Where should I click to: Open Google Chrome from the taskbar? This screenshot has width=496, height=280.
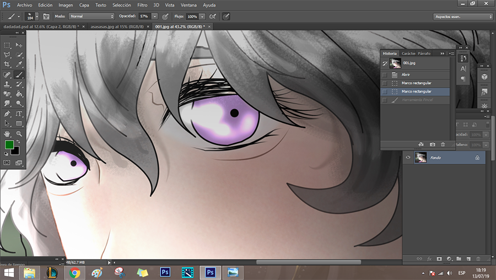pyautogui.click(x=74, y=272)
